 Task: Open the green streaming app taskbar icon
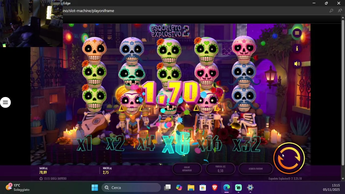pyautogui.click(x=239, y=188)
